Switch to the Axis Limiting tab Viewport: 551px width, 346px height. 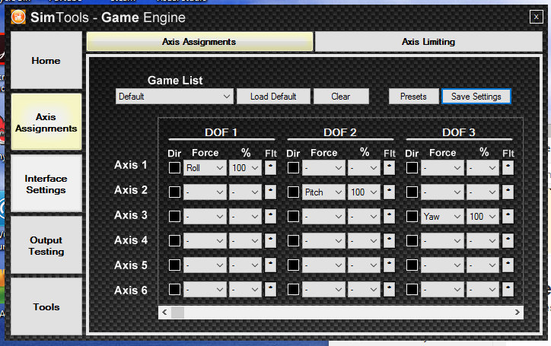pos(428,42)
